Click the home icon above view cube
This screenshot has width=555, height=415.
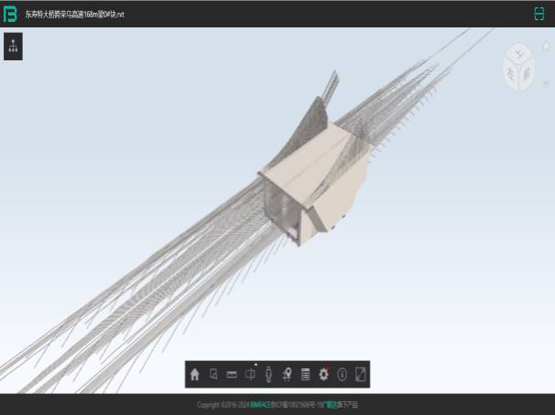(546, 47)
